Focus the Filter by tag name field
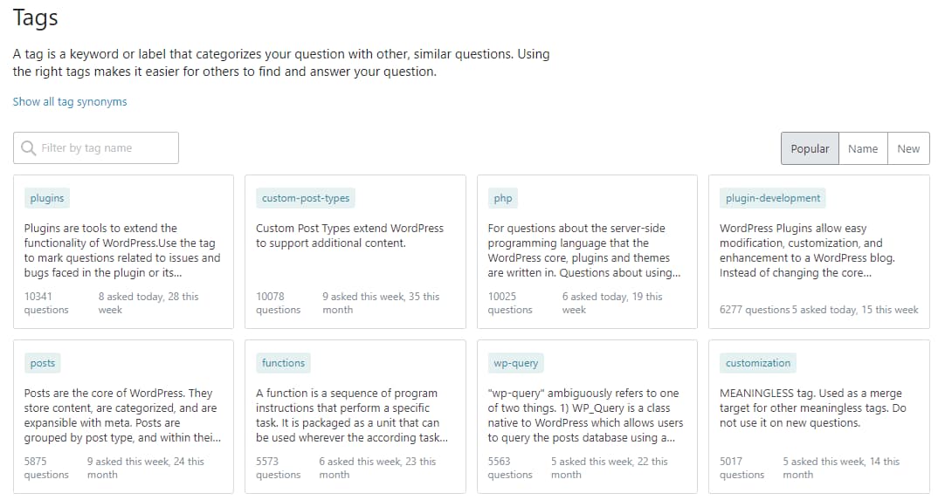The width and height of the screenshot is (945, 500). [105, 148]
